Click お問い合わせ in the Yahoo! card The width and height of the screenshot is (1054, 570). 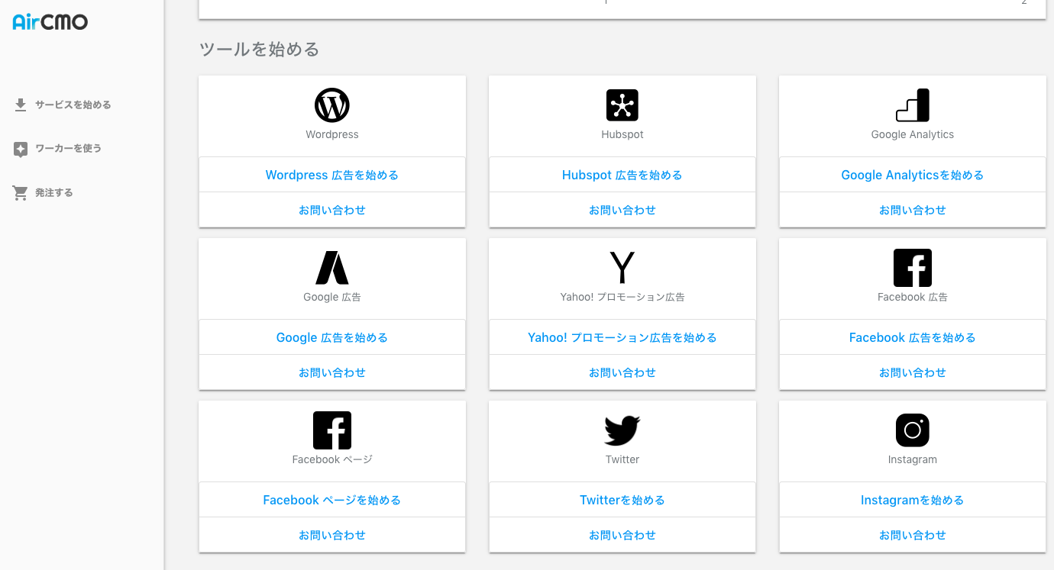click(x=622, y=372)
